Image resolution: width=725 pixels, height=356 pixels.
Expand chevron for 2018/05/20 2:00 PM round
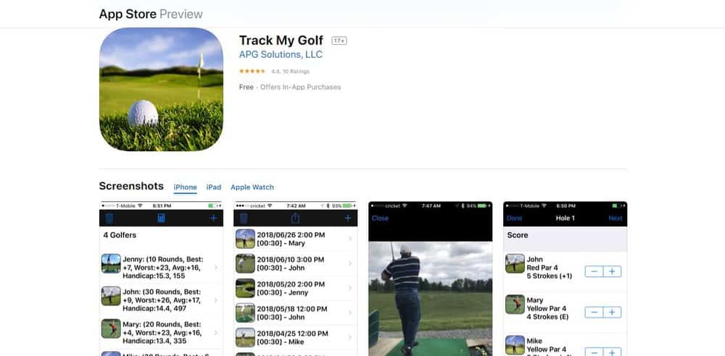tap(350, 288)
